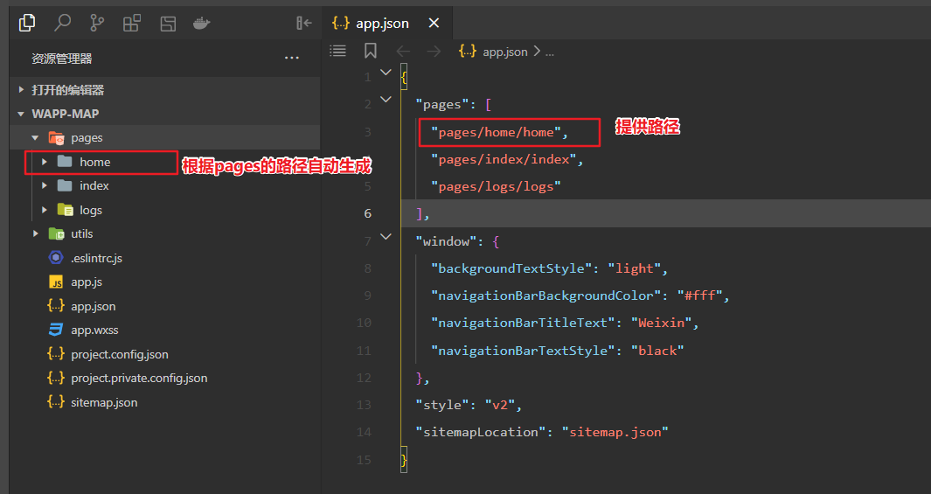
Task: Expand the home folder arrow
Action: [45, 162]
